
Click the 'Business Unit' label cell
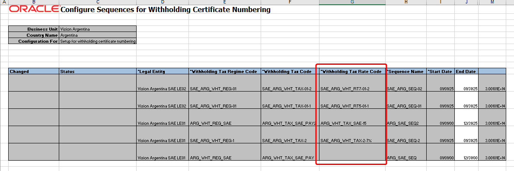pyautogui.click(x=34, y=29)
